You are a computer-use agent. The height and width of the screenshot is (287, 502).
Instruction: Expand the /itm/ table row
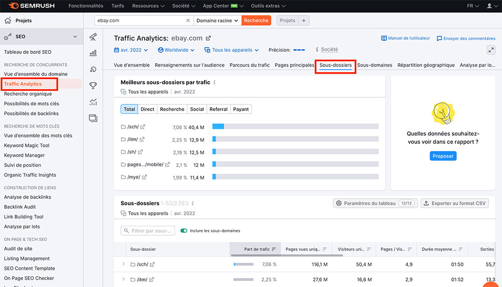(123, 279)
